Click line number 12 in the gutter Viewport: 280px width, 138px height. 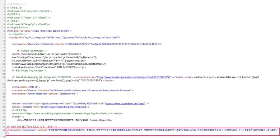pos(4,38)
